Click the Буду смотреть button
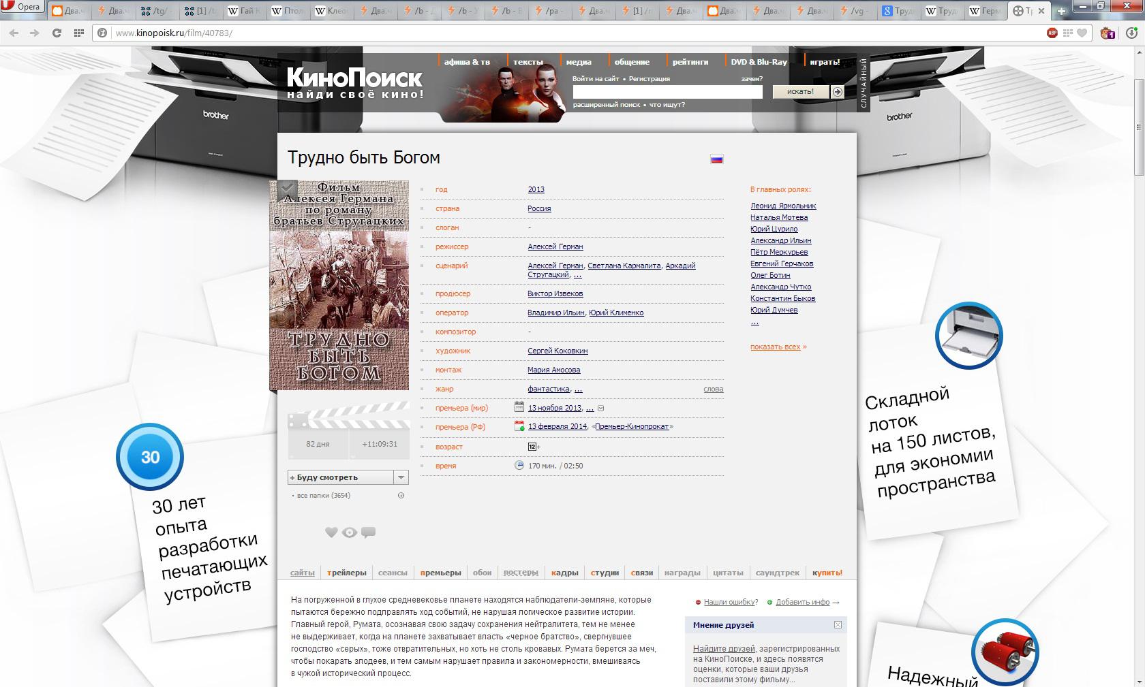 [341, 477]
